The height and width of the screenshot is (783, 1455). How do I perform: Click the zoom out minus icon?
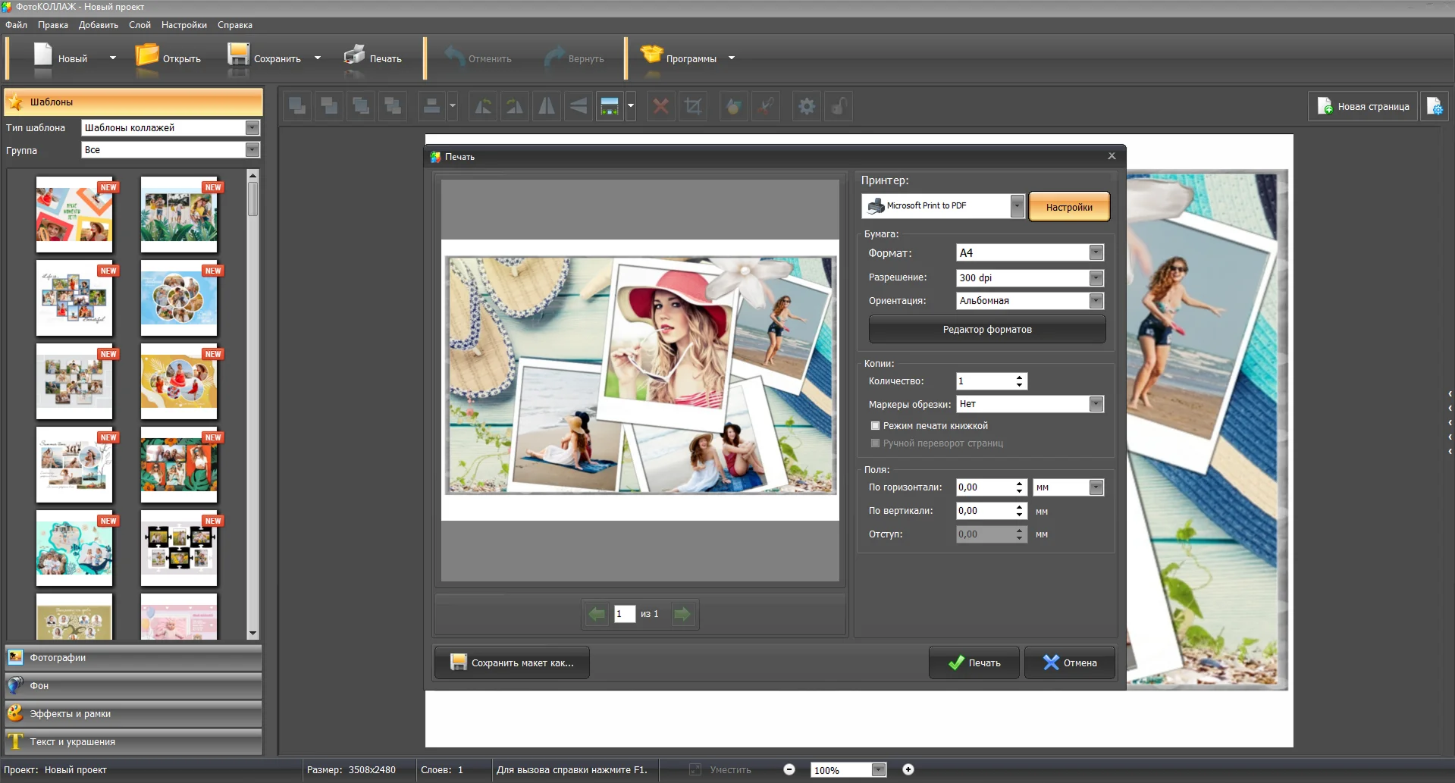pyautogui.click(x=789, y=769)
